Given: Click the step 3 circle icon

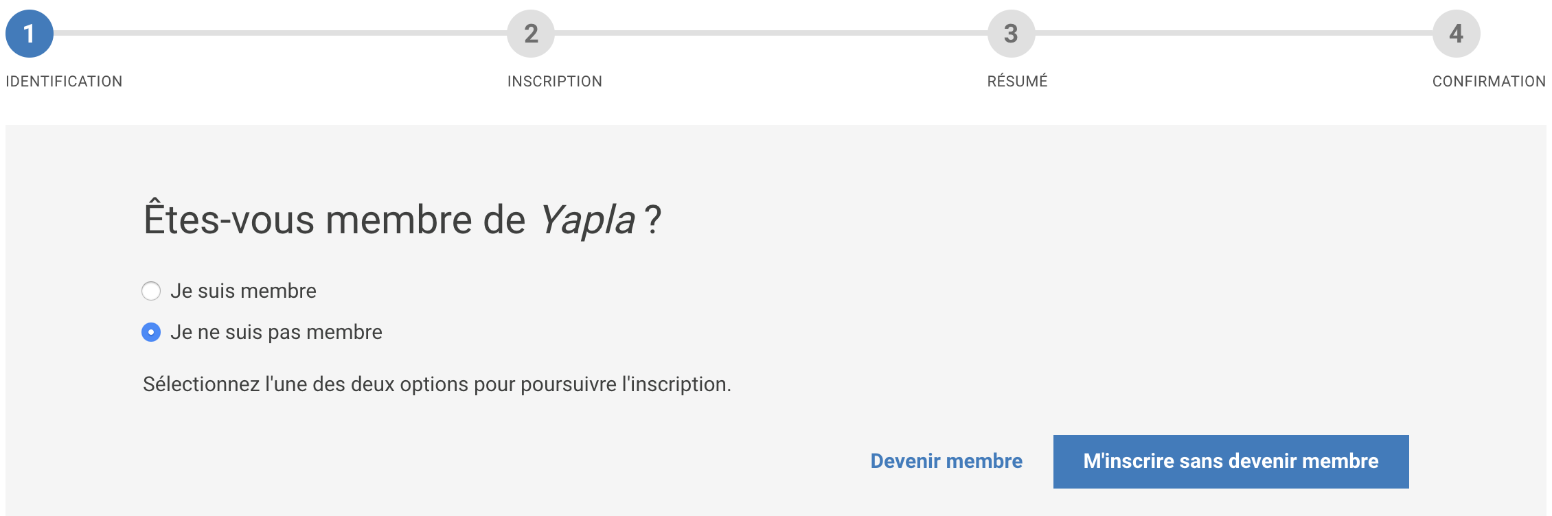Looking at the screenshot, I should tap(1011, 34).
